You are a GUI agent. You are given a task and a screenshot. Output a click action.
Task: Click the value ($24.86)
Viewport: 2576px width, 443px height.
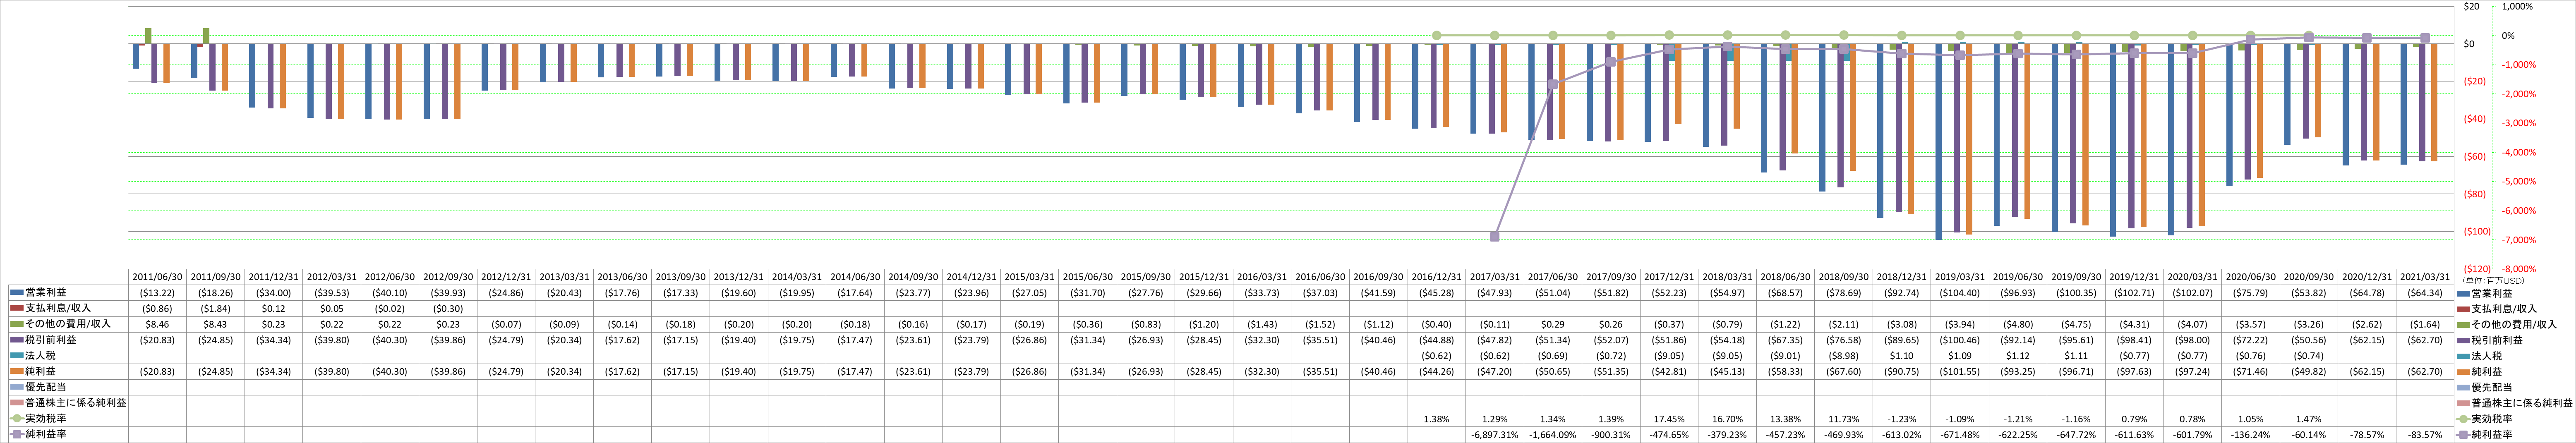(505, 293)
